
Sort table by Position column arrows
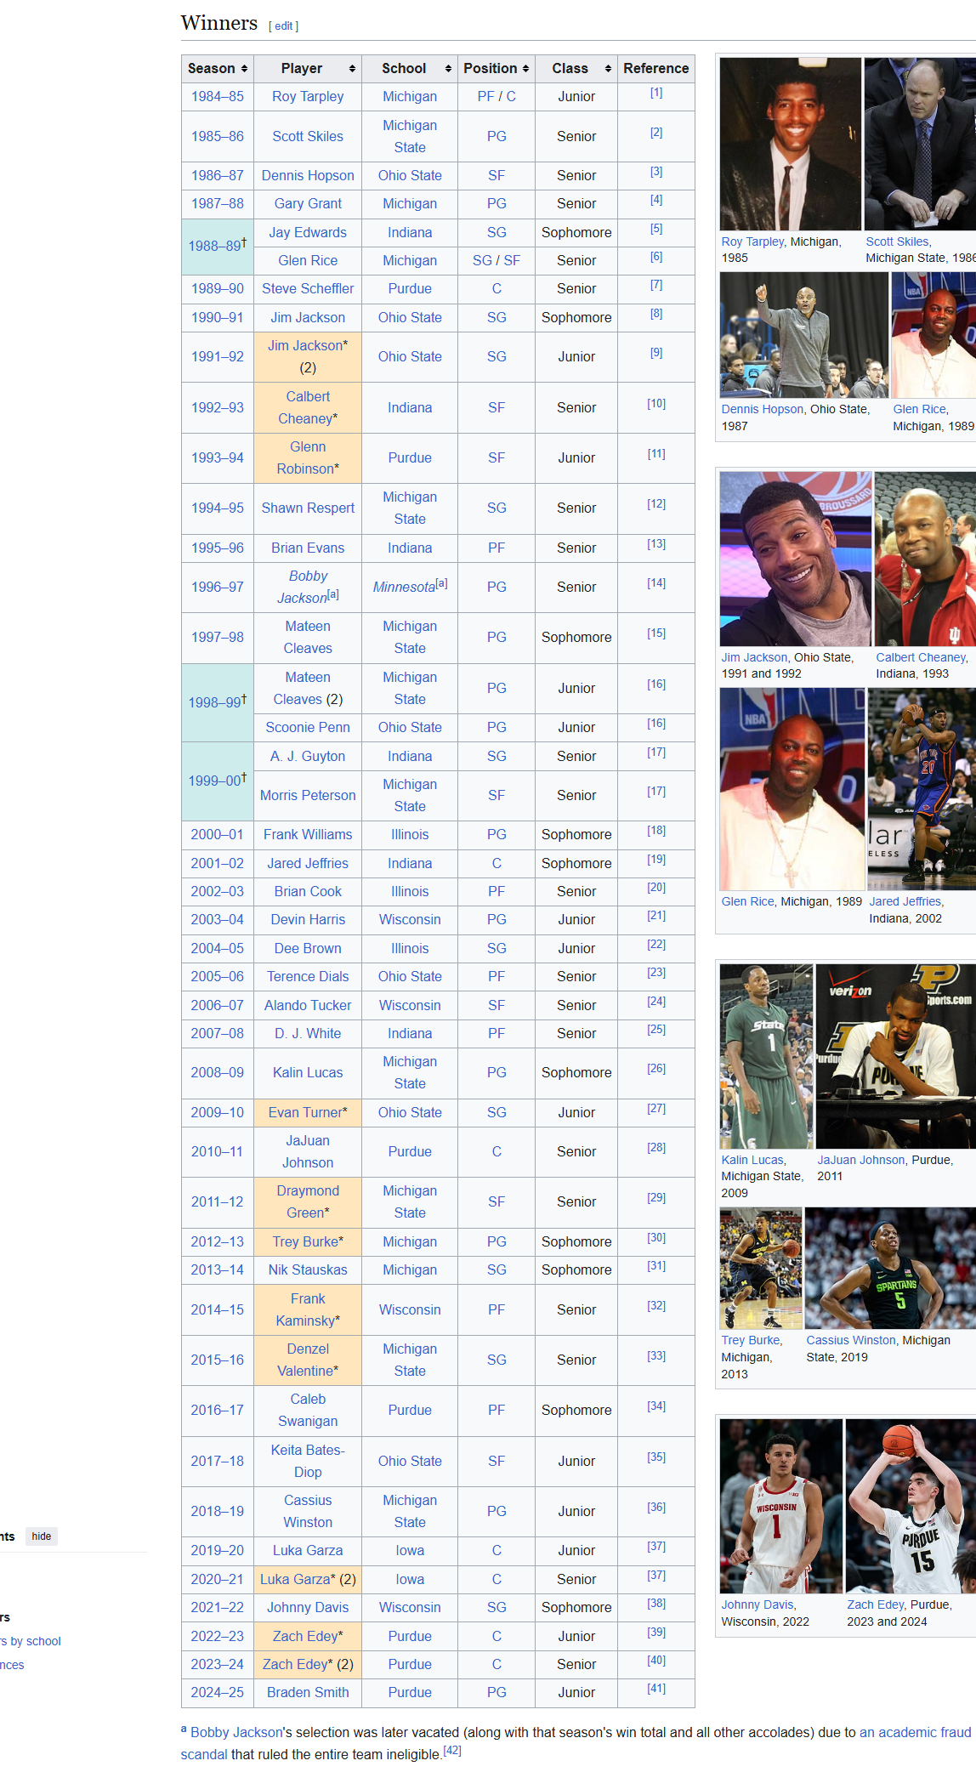525,69
